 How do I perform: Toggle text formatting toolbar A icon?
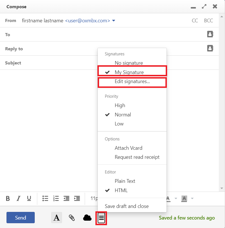click(x=56, y=218)
